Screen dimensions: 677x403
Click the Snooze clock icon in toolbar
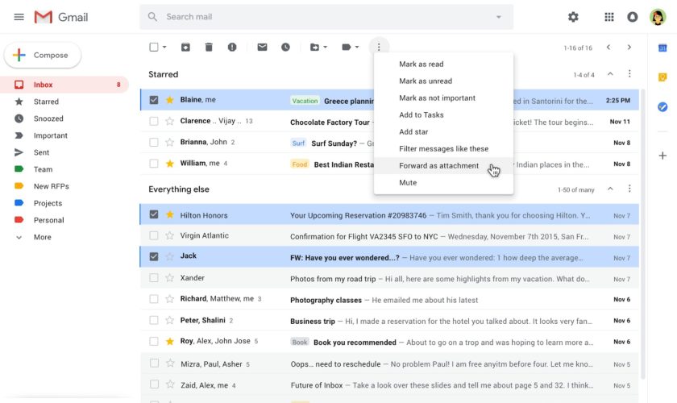[285, 48]
